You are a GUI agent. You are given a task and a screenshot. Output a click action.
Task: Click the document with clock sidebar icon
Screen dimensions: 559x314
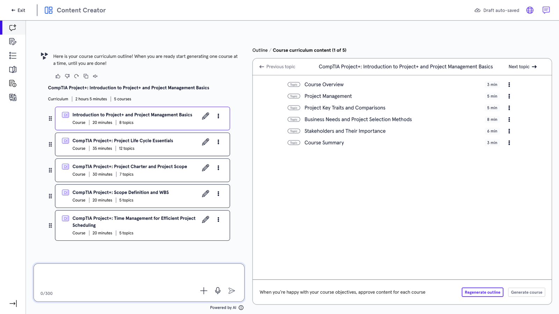click(x=13, y=83)
